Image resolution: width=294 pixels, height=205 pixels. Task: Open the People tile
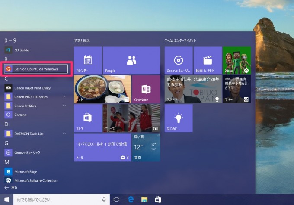point(131,60)
